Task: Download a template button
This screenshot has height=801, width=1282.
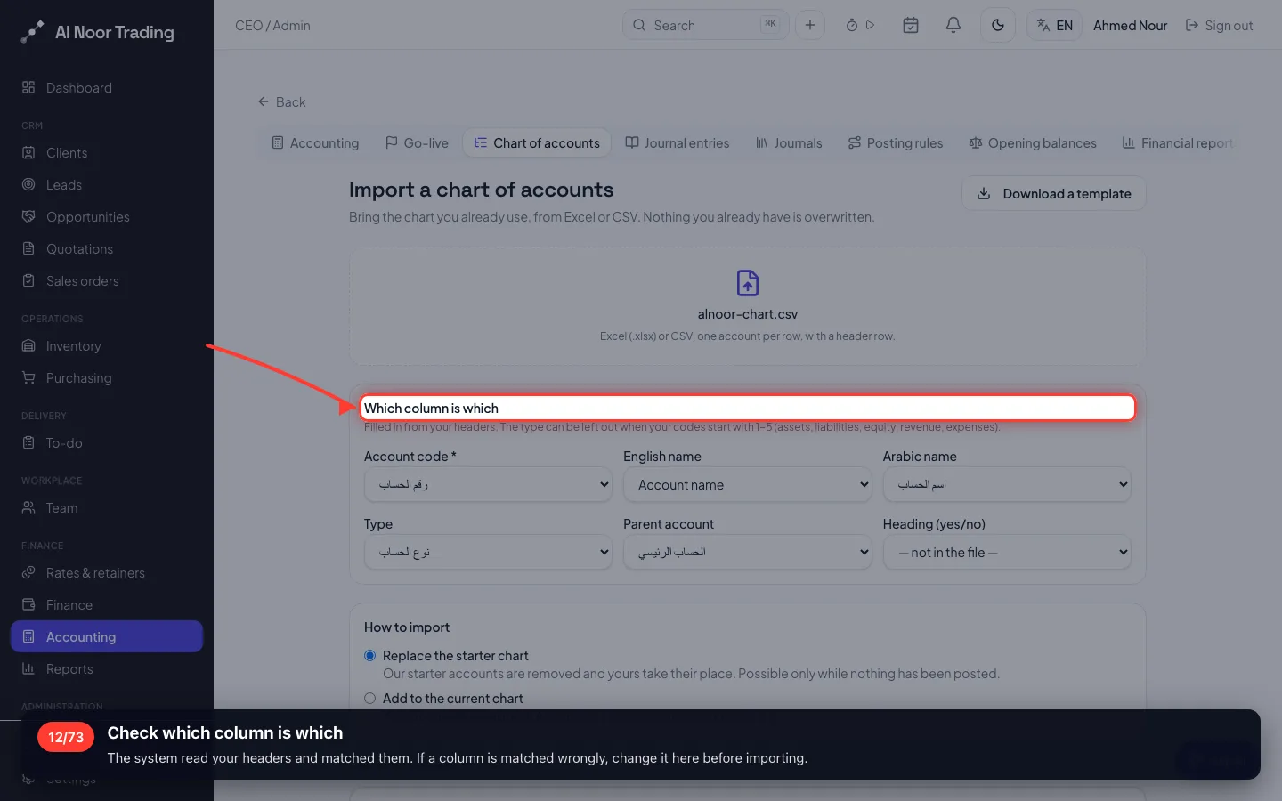Action: pyautogui.click(x=1054, y=193)
